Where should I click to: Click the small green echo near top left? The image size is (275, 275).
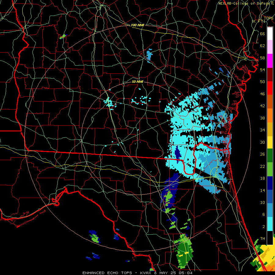[x=63, y=37]
